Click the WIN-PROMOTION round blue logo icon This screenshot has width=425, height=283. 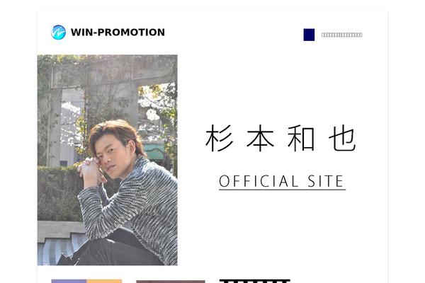point(58,33)
